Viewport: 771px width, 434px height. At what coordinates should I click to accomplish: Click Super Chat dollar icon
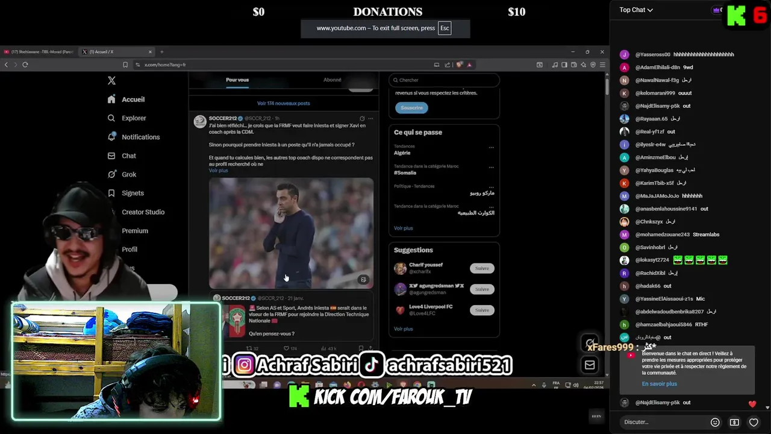click(x=734, y=422)
